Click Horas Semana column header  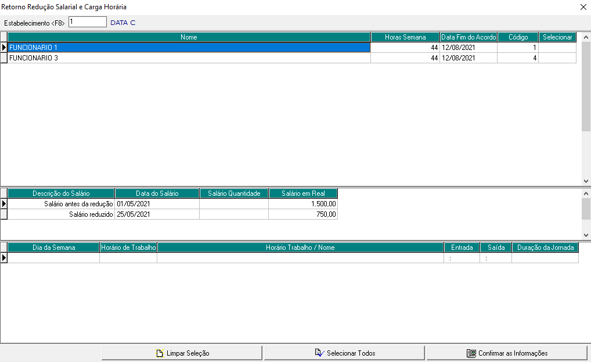[405, 37]
